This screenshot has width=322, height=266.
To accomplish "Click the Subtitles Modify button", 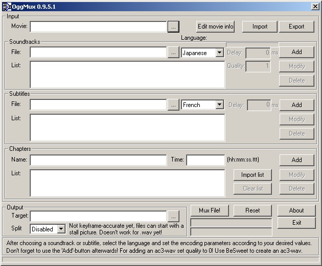I will (x=297, y=119).
